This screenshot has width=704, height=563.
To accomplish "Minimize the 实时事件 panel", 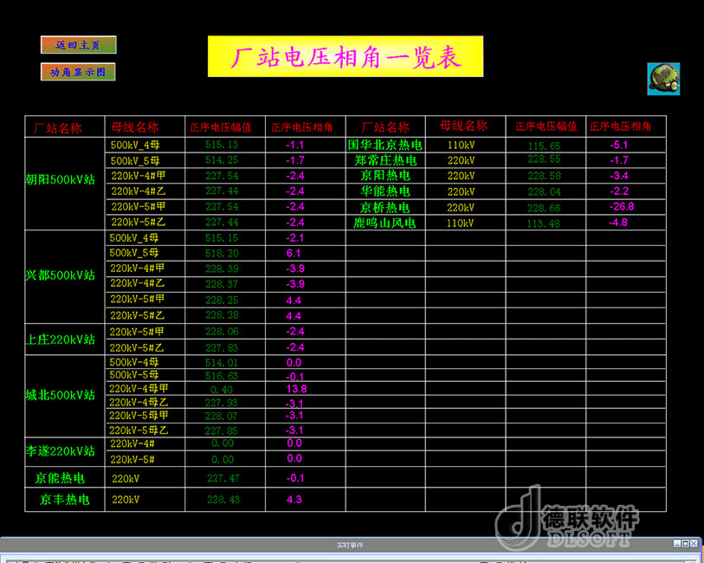I will [x=676, y=544].
